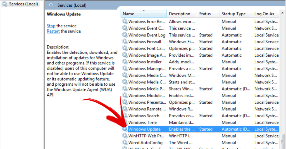Click the gear icon for Windows Font Cache

pyautogui.click(x=125, y=48)
